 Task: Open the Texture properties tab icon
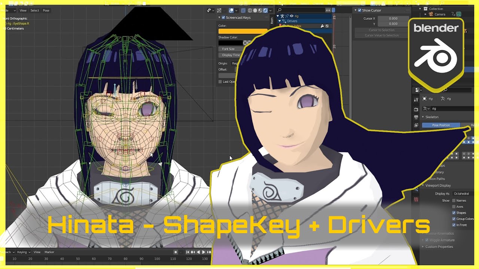tap(416, 200)
